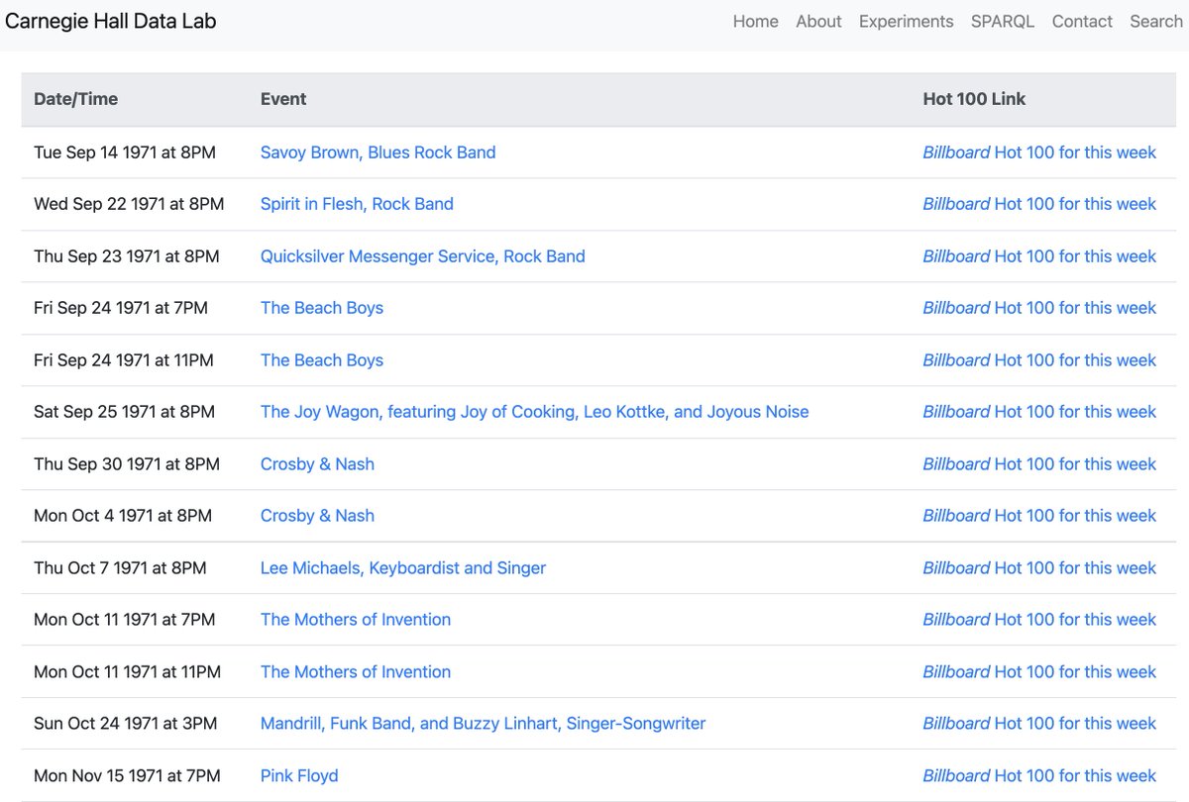Image resolution: width=1189 pixels, height=802 pixels.
Task: Open the Search nav item
Action: click(x=1156, y=22)
